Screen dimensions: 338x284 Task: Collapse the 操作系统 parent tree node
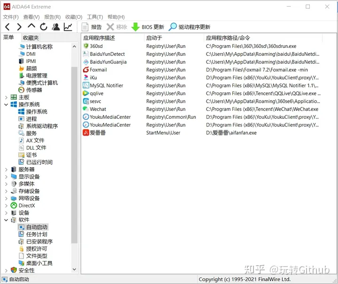[x=6, y=105]
